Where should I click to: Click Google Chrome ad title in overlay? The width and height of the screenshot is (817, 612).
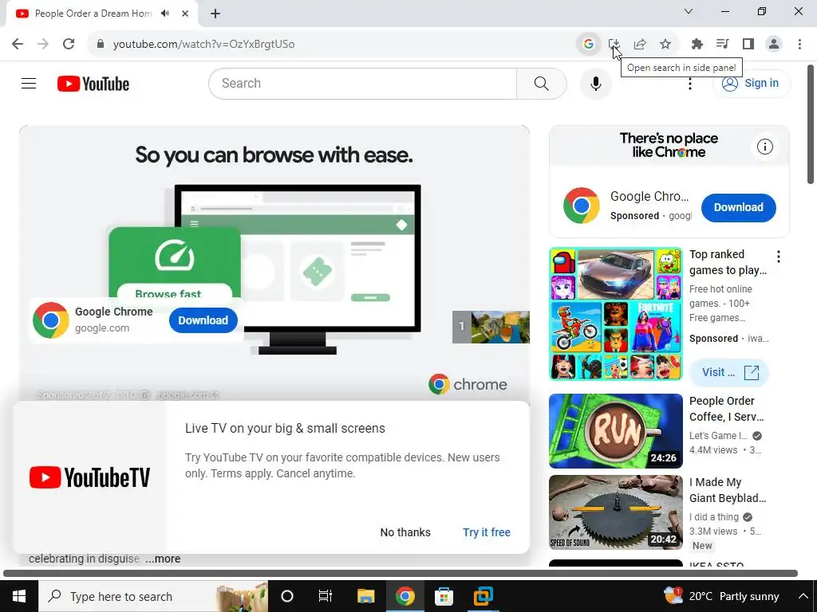coord(113,312)
